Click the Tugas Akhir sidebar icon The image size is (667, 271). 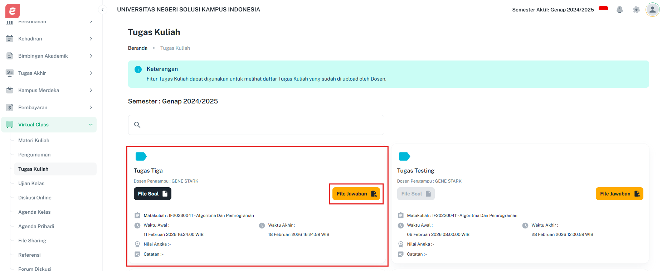pos(10,73)
